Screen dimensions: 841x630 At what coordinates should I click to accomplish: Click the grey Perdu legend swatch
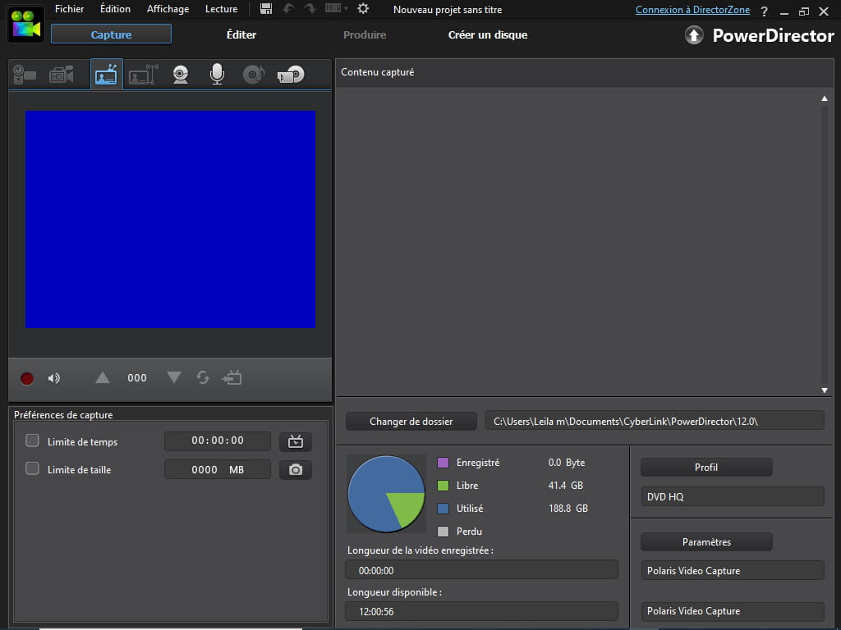pos(443,532)
